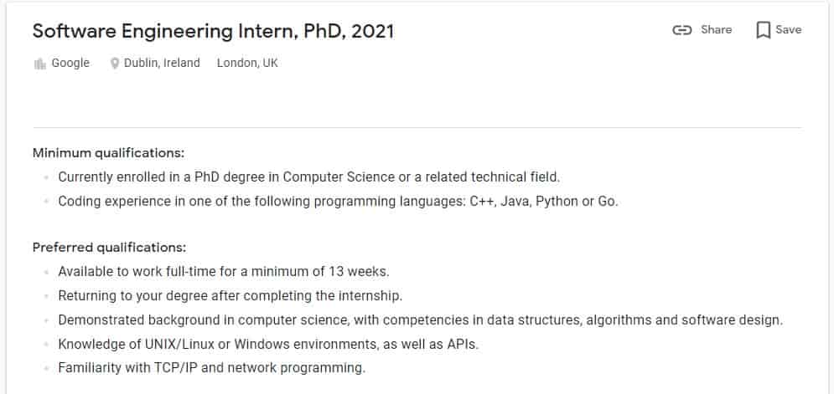
Task: Click the Minimum qualifications heading
Action: [108, 153]
